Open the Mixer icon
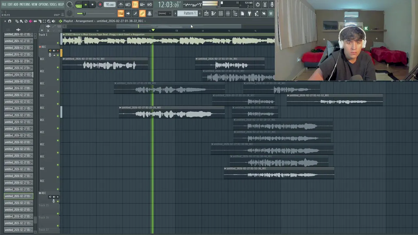This screenshot has height=235, width=418. (x=228, y=13)
